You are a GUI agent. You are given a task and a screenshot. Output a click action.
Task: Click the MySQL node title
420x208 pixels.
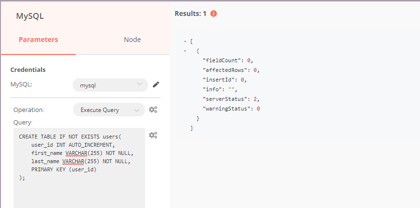[x=30, y=16]
